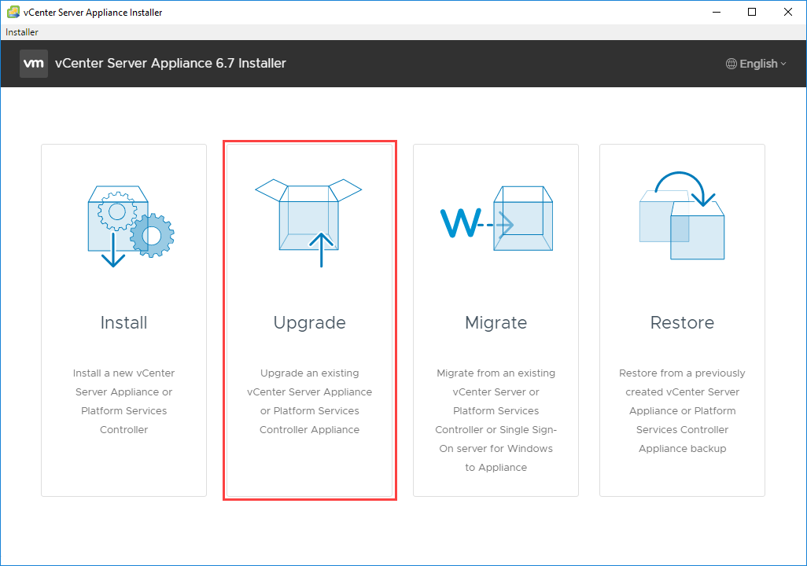Click 'Install a new vCenter Server Appliance' description
The height and width of the screenshot is (566, 807).
(124, 402)
